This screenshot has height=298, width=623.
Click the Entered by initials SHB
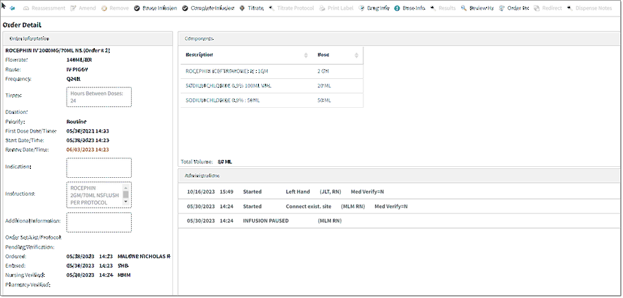click(123, 266)
